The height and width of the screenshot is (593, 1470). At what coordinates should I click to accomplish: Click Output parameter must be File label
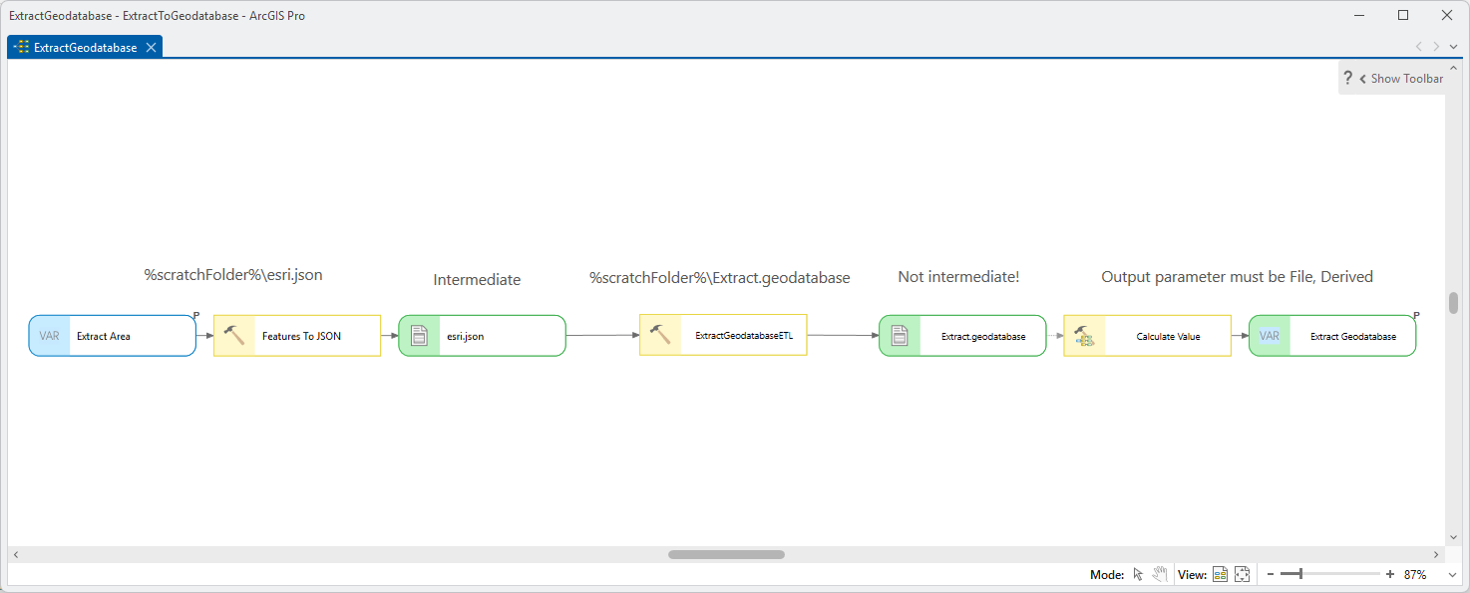click(1237, 277)
